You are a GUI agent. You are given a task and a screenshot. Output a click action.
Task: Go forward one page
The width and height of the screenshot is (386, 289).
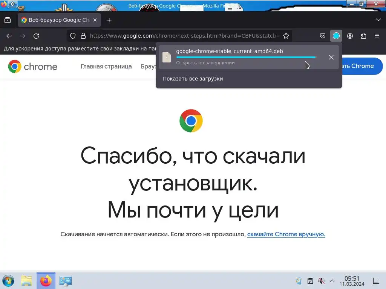pos(23,36)
